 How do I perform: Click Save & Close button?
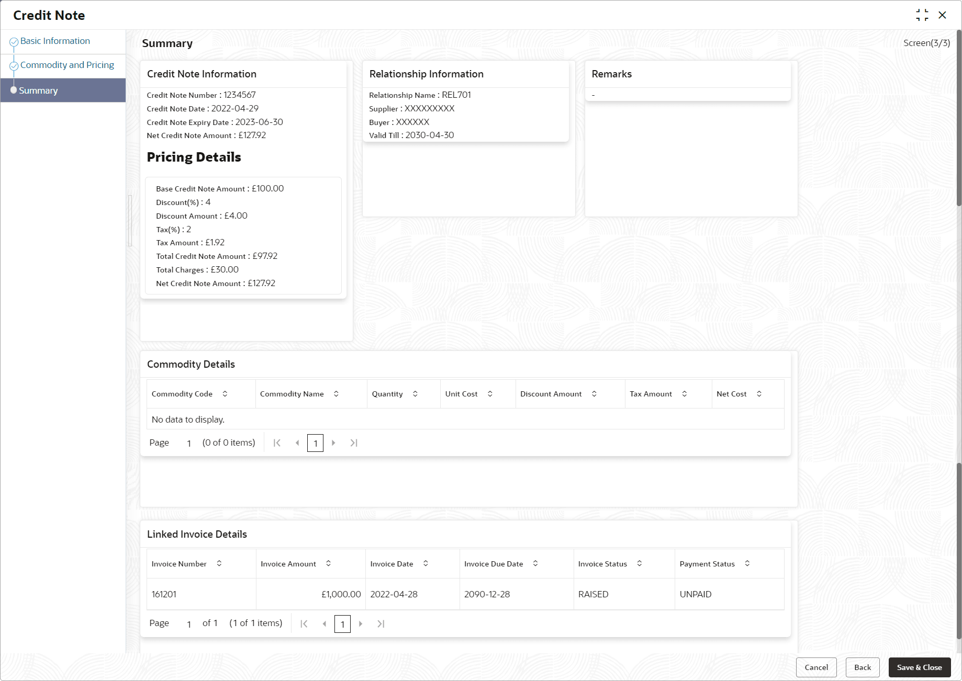[920, 667]
